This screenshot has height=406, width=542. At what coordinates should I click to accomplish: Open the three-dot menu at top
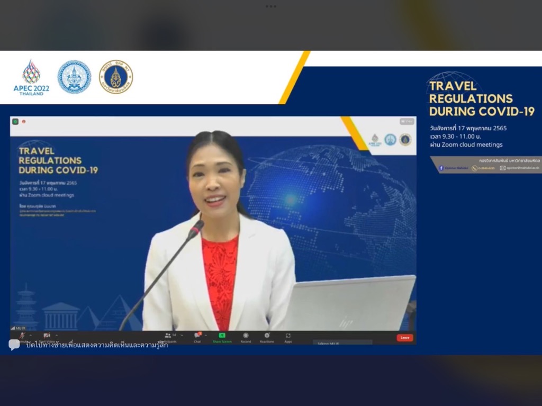(271, 6)
